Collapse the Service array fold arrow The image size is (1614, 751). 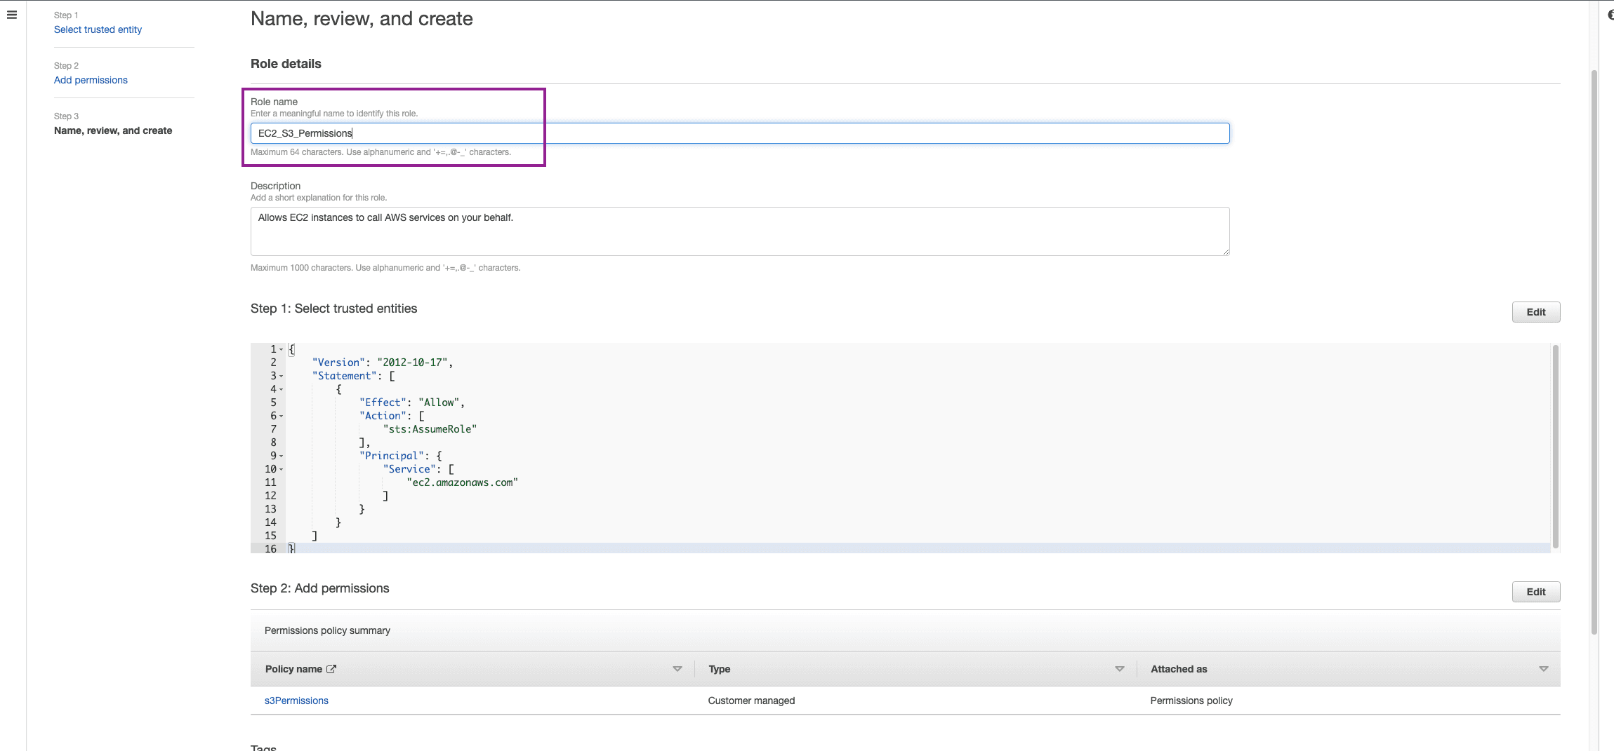click(x=282, y=470)
